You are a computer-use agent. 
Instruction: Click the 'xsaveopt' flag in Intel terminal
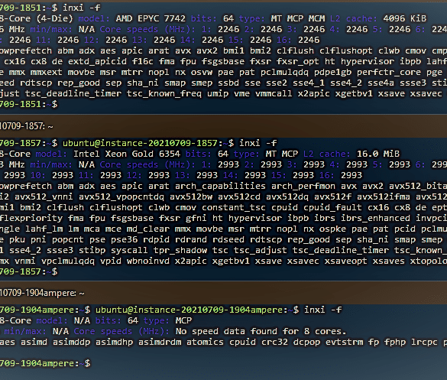click(x=346, y=261)
